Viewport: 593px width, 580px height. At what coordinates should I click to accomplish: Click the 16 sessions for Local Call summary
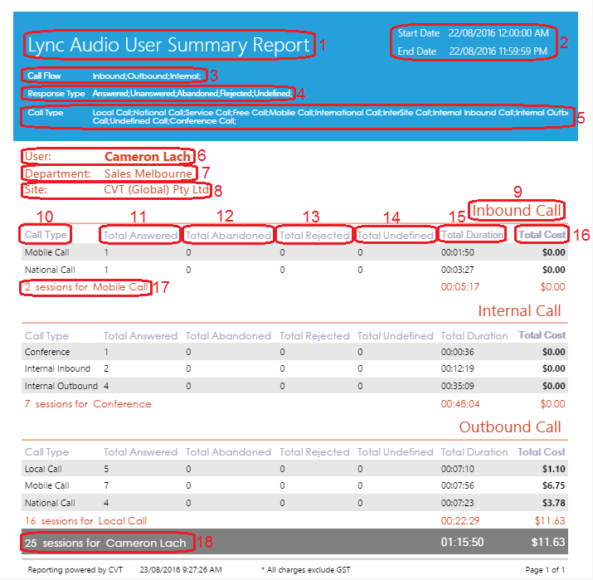[86, 521]
